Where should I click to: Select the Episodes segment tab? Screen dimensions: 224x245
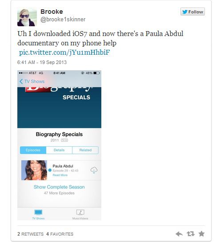(33, 150)
